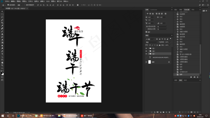
Task: Select the Move tool in the toolbox
Action: [2, 11]
